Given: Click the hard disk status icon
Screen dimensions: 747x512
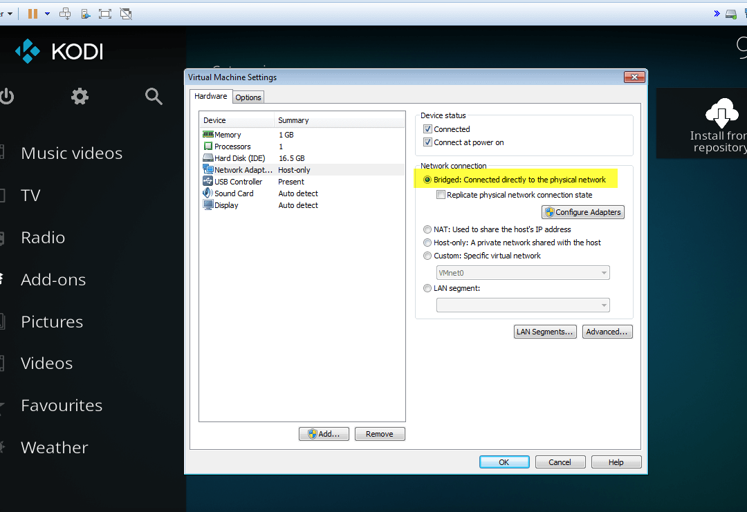Looking at the screenshot, I should pyautogui.click(x=731, y=13).
